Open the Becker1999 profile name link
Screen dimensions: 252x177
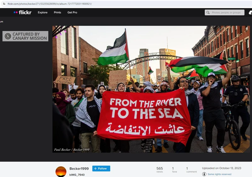point(79,169)
